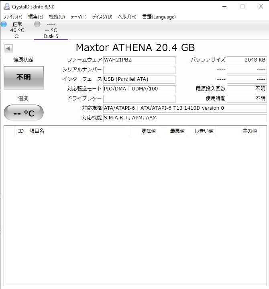Click the 最悪値 column header

click(x=173, y=131)
